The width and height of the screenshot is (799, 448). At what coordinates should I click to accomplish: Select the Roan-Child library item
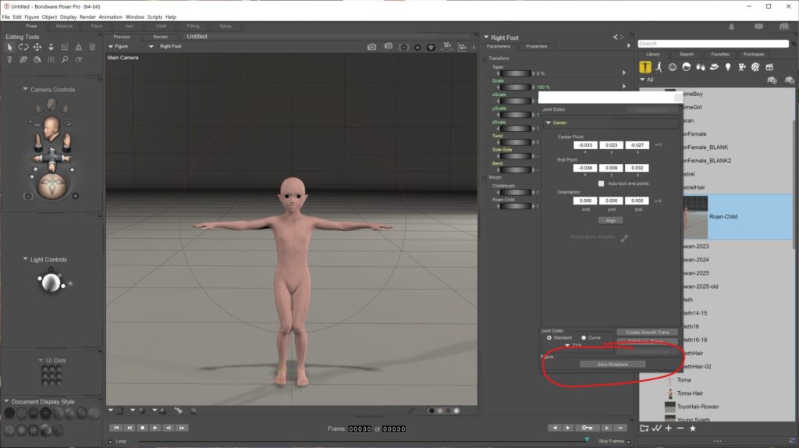pyautogui.click(x=738, y=217)
